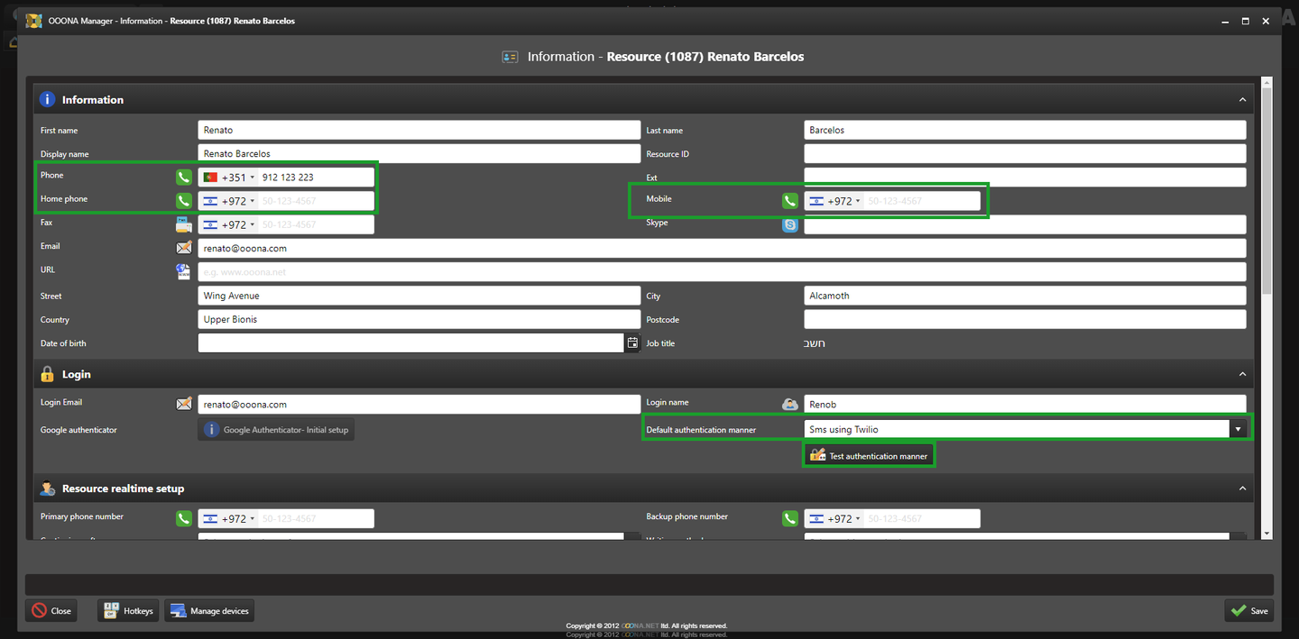Click the green call icon beside Mobile
The image size is (1299, 639).
pos(790,201)
